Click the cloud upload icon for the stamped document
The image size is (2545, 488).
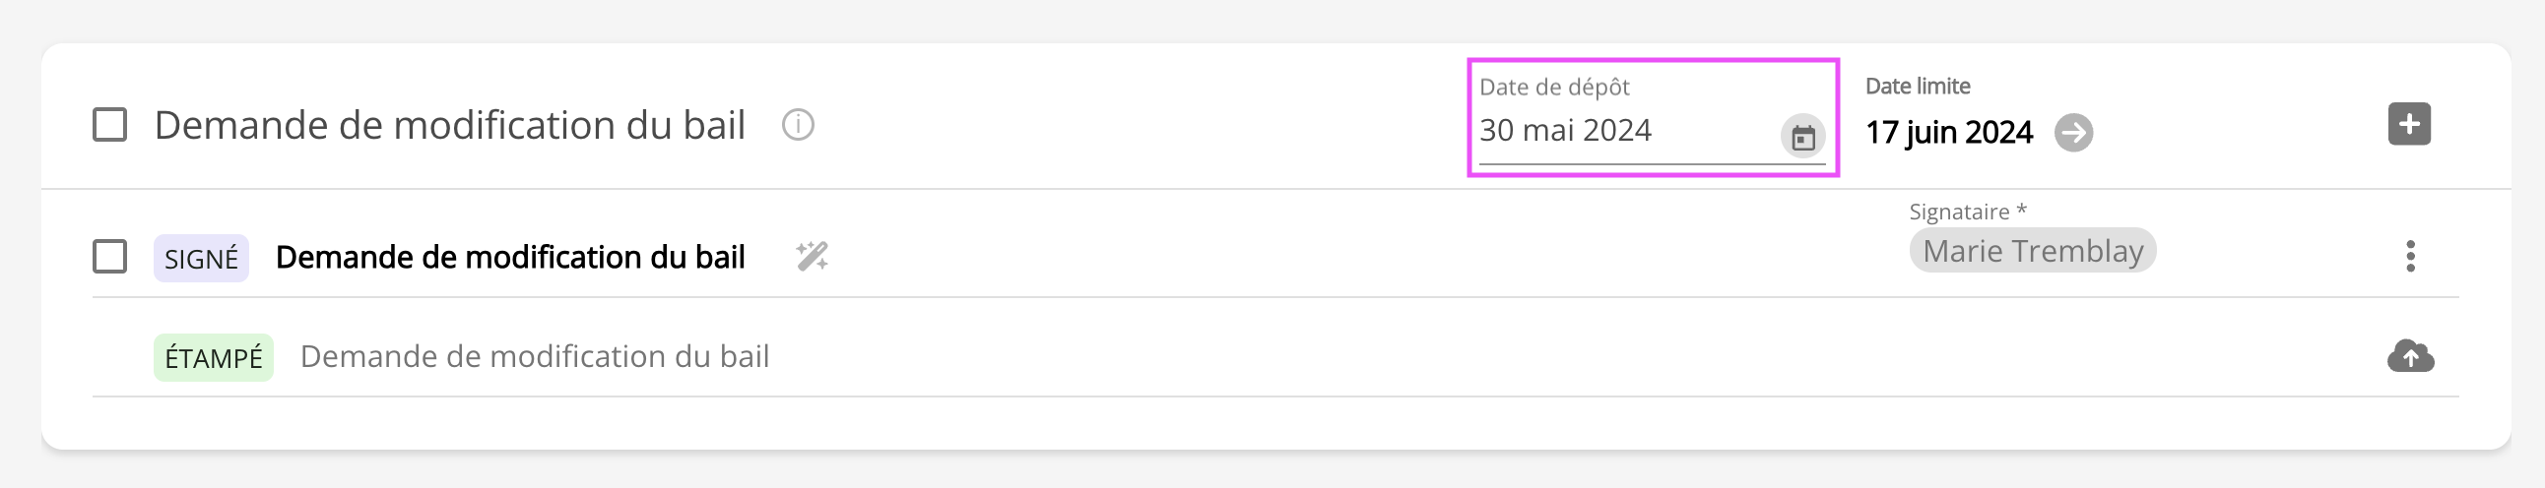click(x=2410, y=356)
